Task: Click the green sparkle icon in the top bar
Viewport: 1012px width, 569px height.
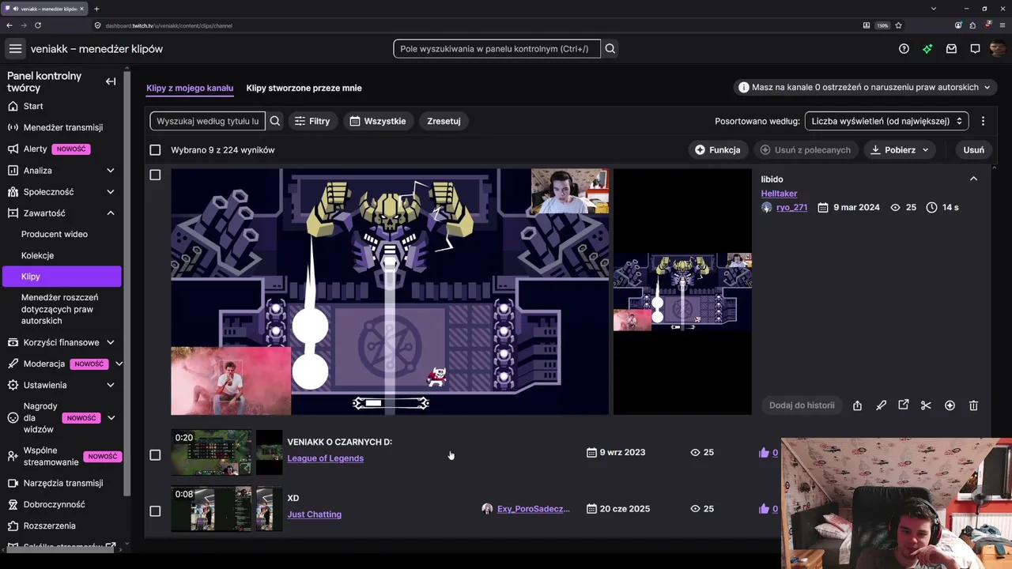Action: 927,49
